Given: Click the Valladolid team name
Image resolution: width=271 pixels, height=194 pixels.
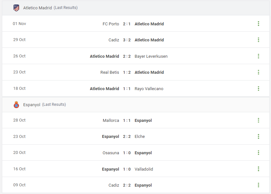Looking at the screenshot, I should [144, 169].
